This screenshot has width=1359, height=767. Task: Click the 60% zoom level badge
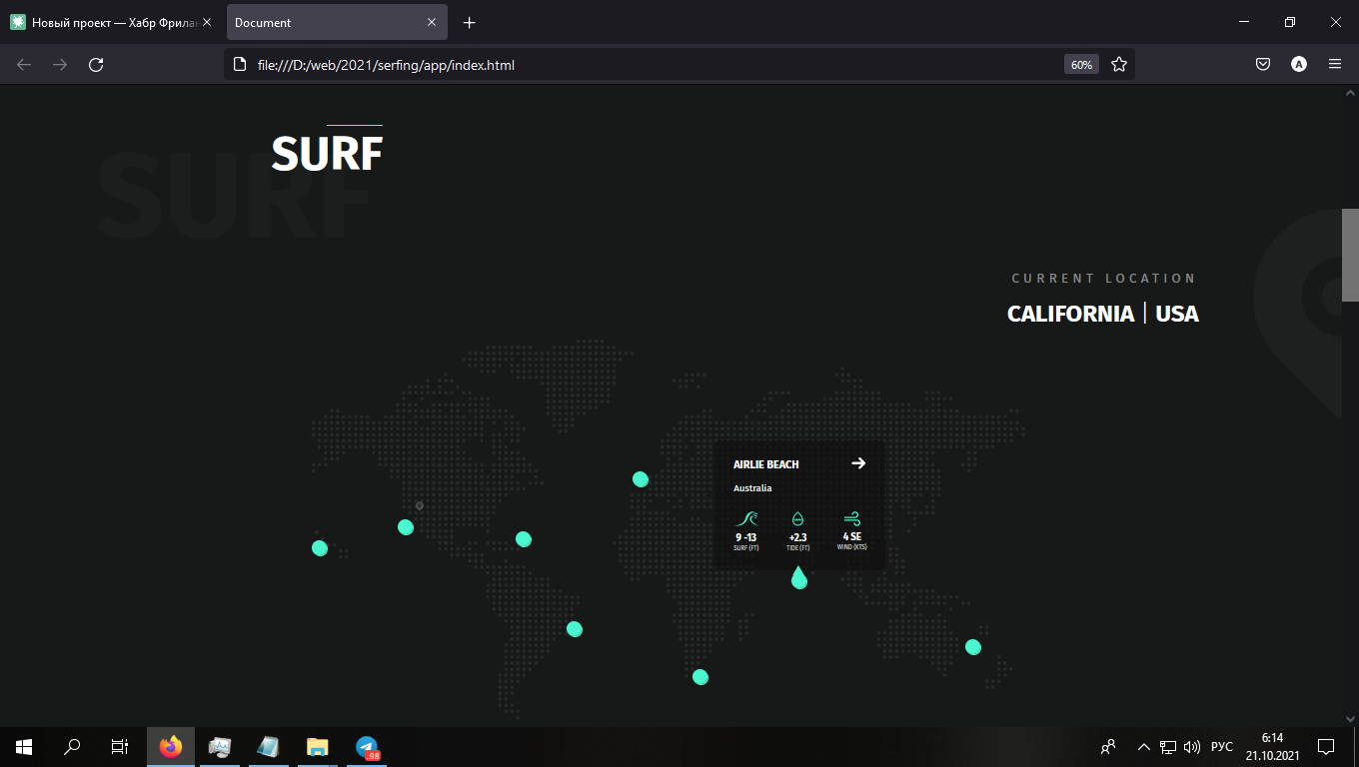click(1081, 65)
